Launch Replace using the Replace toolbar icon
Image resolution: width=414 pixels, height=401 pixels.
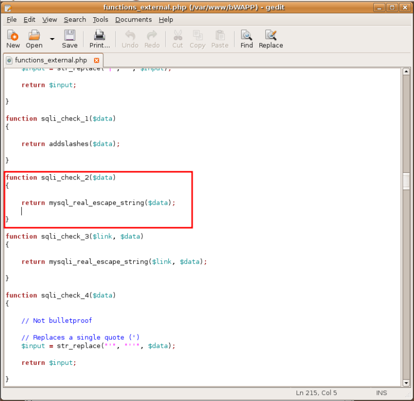point(270,38)
